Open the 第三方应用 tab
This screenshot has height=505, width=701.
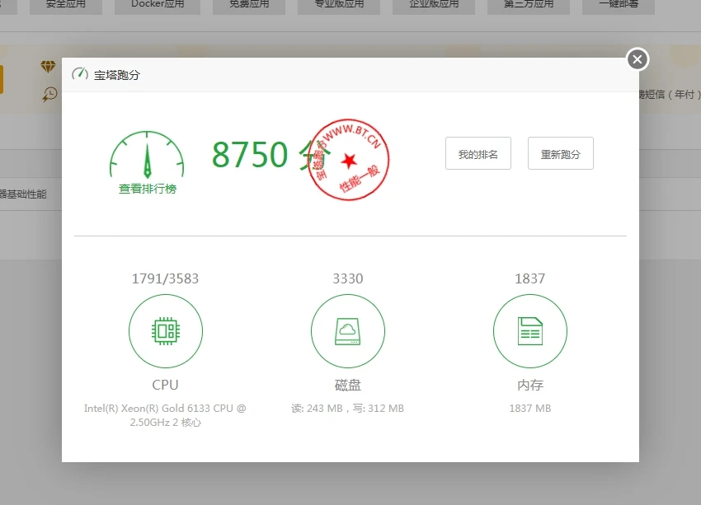click(x=532, y=5)
